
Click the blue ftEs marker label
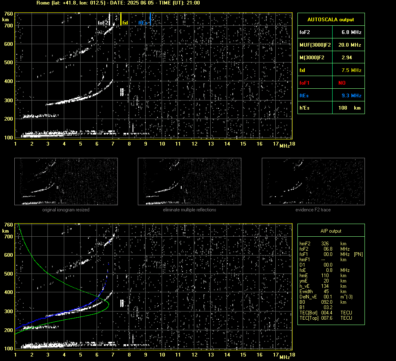[143, 23]
